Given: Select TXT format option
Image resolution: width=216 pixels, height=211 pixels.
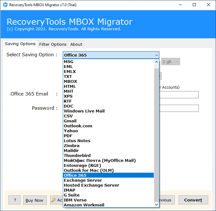Looking at the screenshot, I should 108,77.
